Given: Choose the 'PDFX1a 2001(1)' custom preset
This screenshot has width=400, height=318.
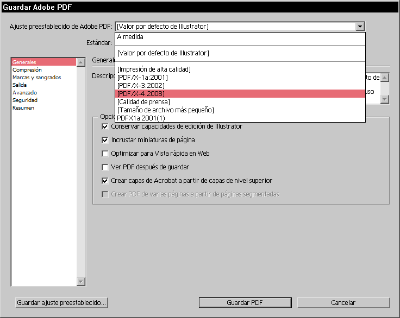Looking at the screenshot, I should pyautogui.click(x=240, y=118).
